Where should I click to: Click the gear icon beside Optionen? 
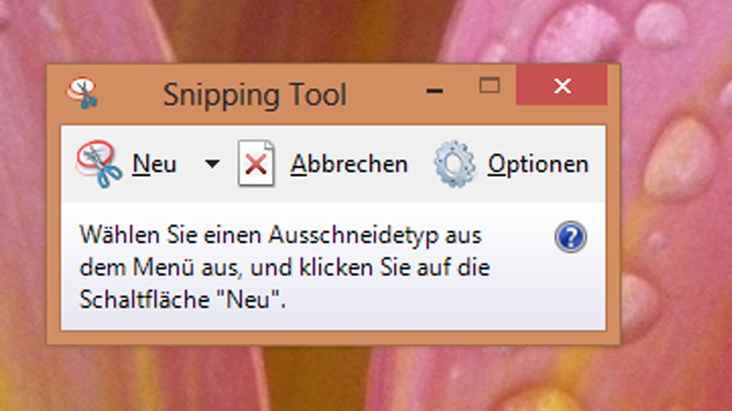455,162
